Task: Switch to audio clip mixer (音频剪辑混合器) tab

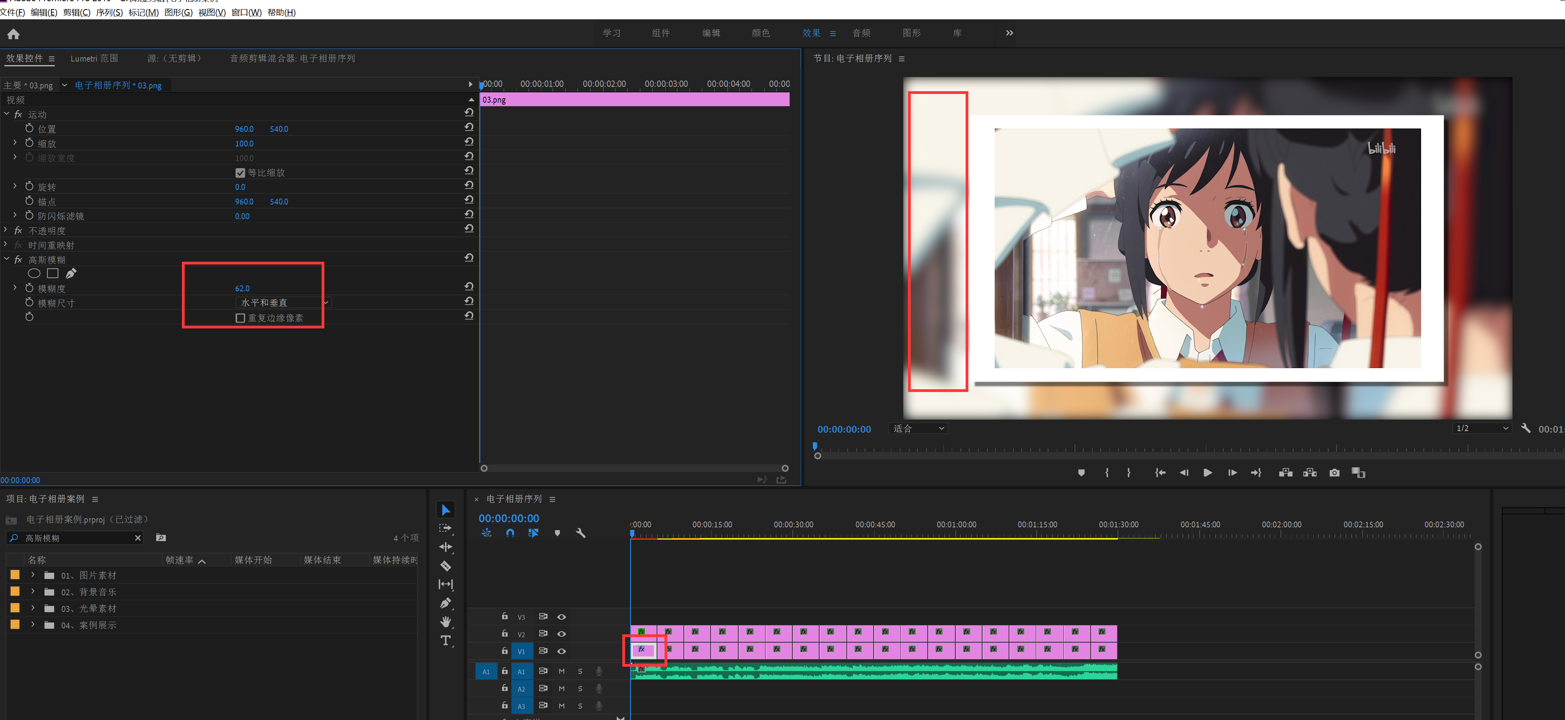Action: pos(292,58)
